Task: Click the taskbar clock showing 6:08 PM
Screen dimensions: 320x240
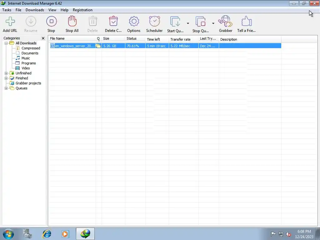Action: [x=304, y=234]
